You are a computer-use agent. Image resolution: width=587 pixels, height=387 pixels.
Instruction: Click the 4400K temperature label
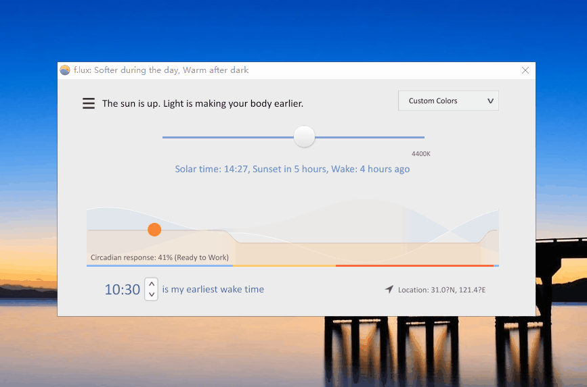420,153
